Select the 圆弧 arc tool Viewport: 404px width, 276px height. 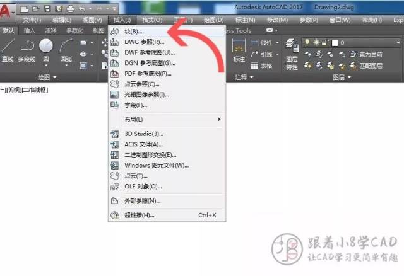[x=66, y=51]
